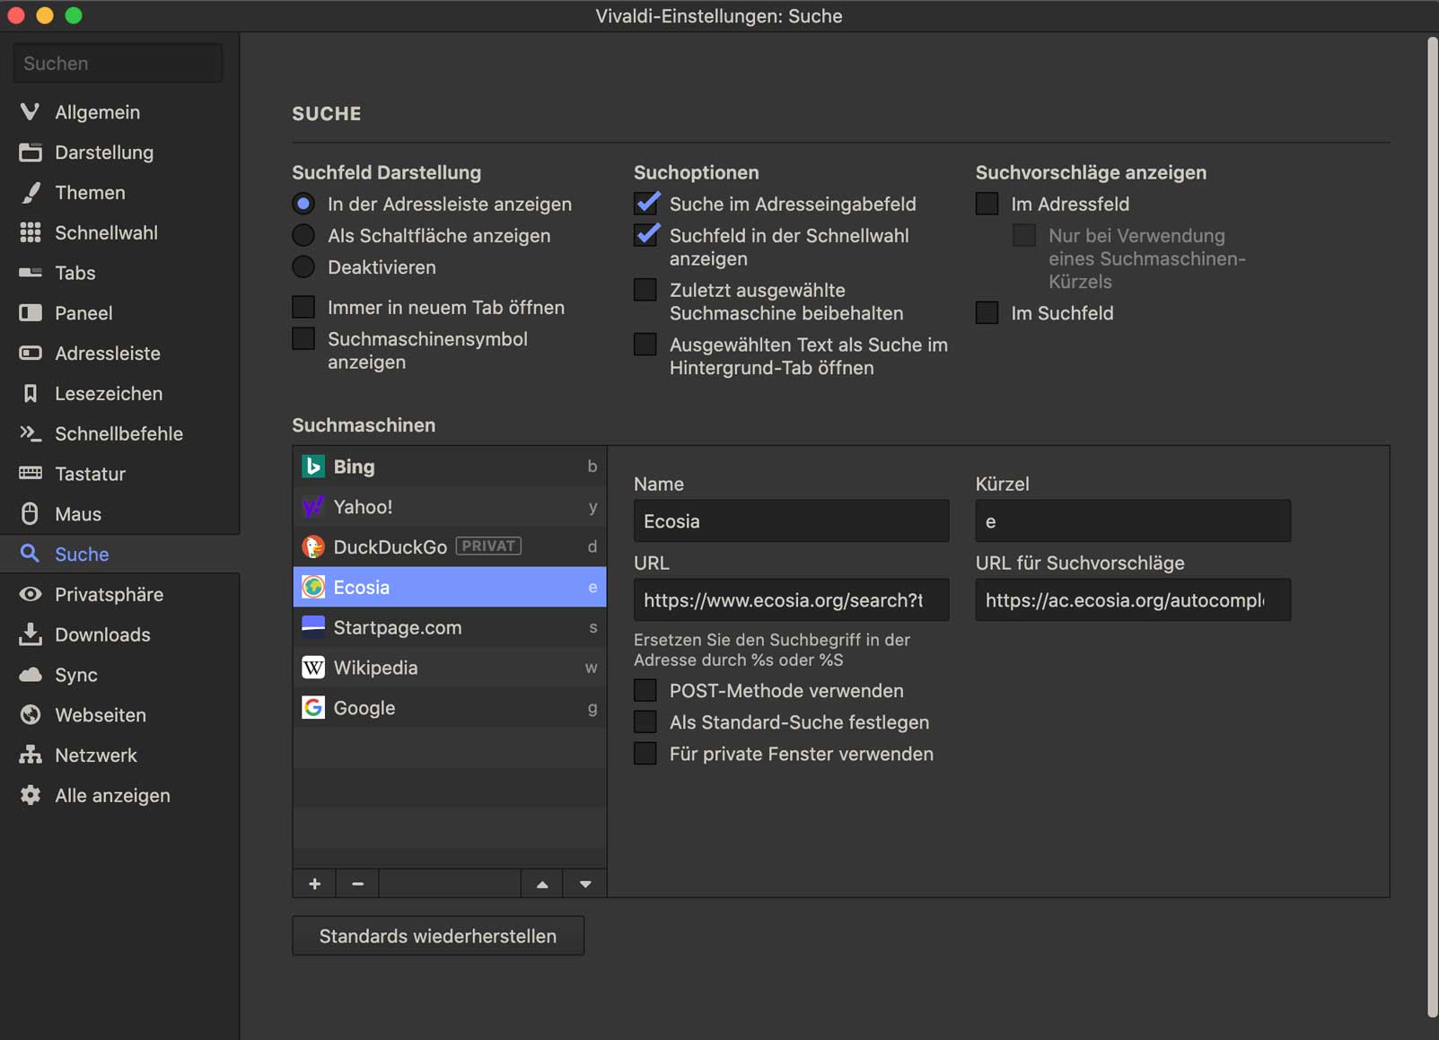Open the Tabs settings section
Screen dimensions: 1439x1040
tap(120, 273)
